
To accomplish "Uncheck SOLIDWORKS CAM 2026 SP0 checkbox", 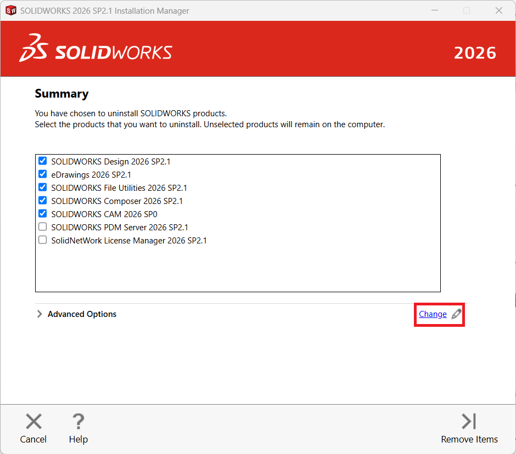I will [x=42, y=213].
